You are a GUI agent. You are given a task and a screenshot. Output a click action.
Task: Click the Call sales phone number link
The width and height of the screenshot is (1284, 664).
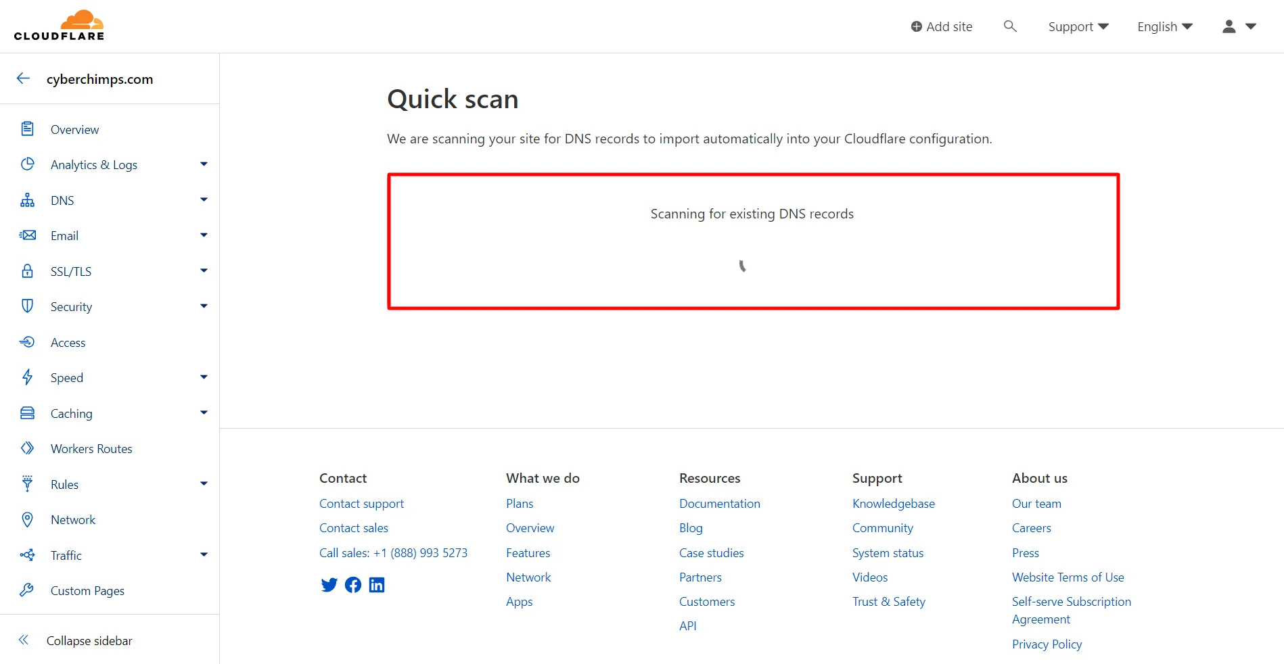tap(393, 553)
